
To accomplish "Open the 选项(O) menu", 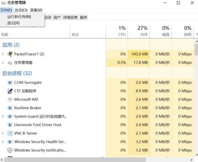I will click(x=21, y=10).
